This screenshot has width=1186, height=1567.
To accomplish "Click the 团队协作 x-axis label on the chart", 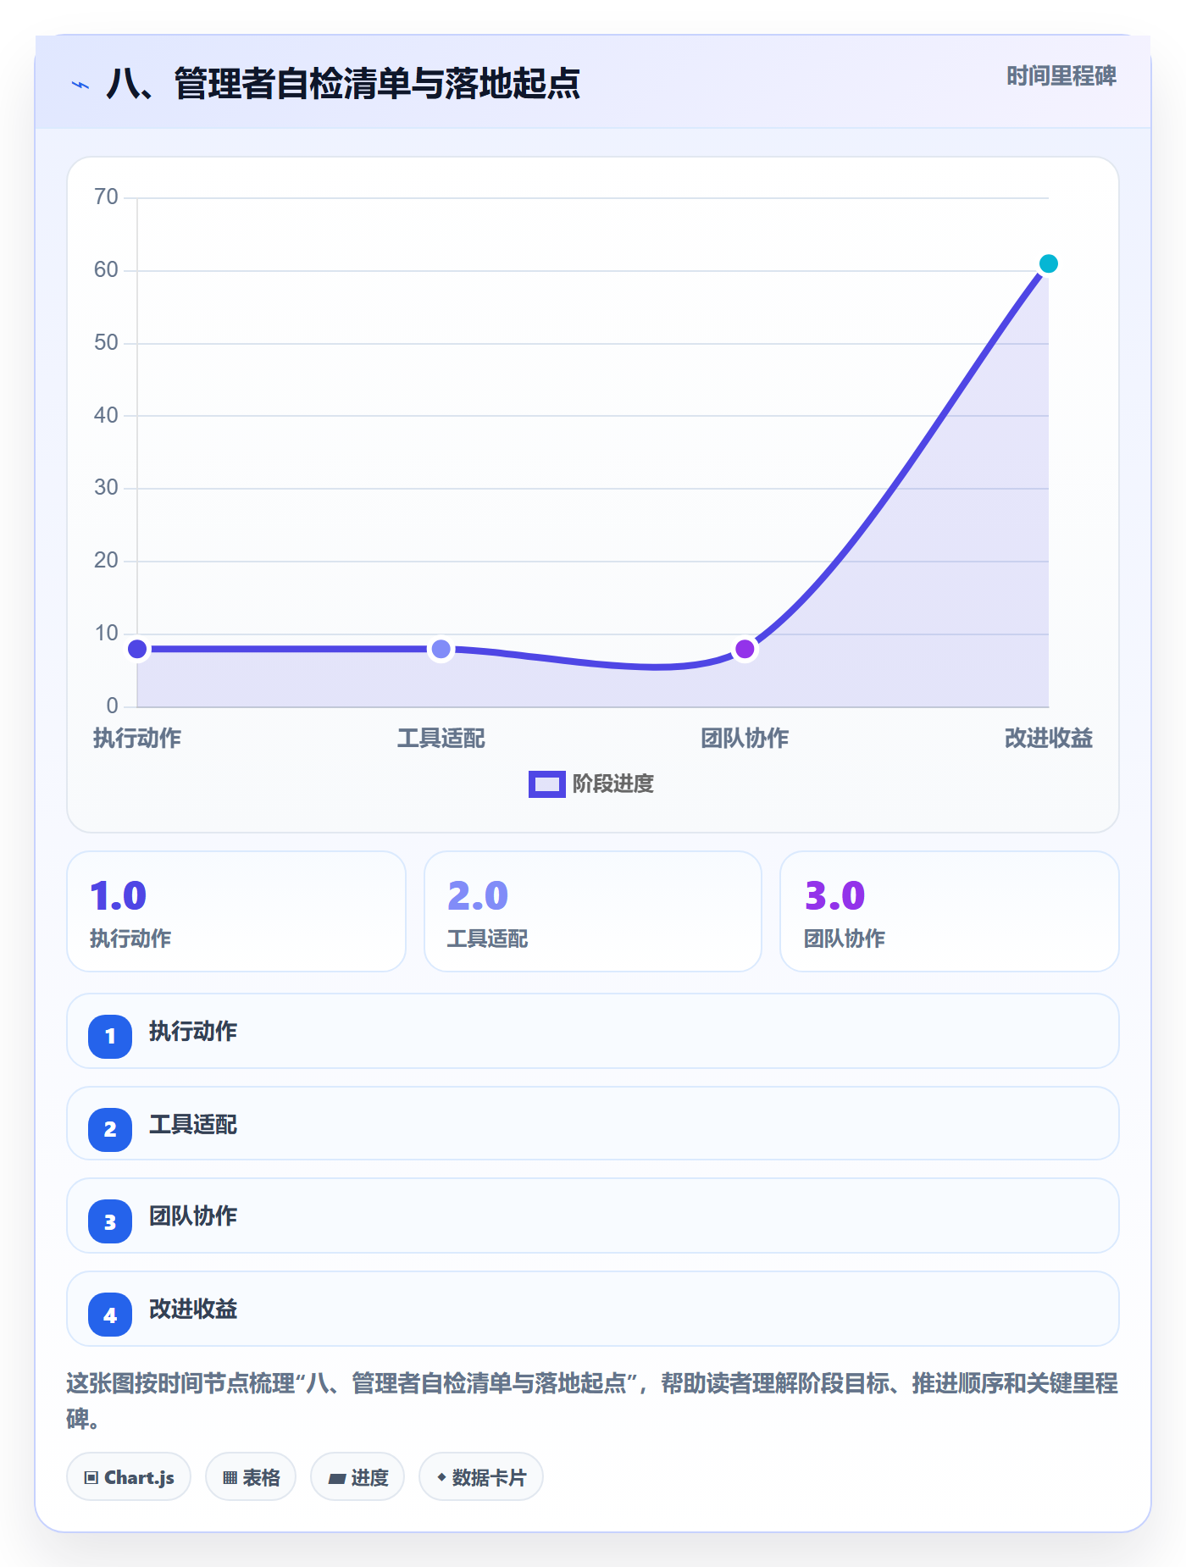I will click(745, 738).
